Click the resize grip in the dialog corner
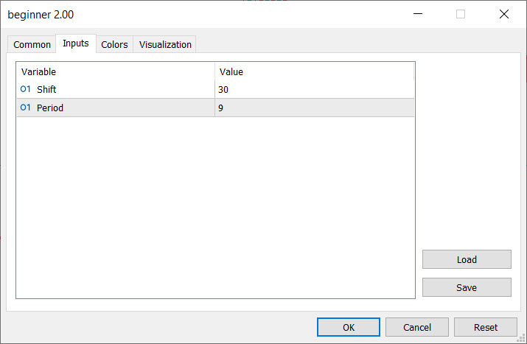Image resolution: width=527 pixels, height=344 pixels. pos(522,339)
